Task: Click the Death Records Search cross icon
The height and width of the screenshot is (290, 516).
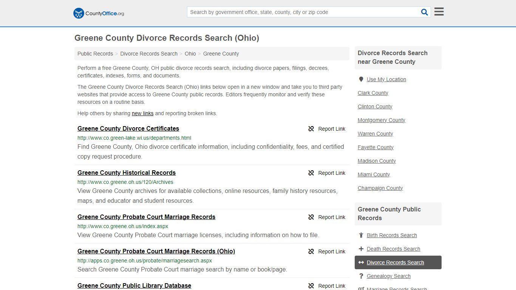Action: click(x=361, y=249)
